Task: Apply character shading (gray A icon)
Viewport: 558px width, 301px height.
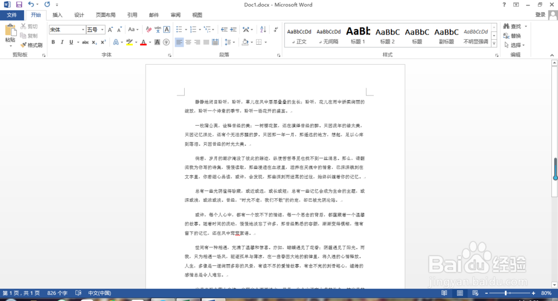Action: (x=157, y=42)
